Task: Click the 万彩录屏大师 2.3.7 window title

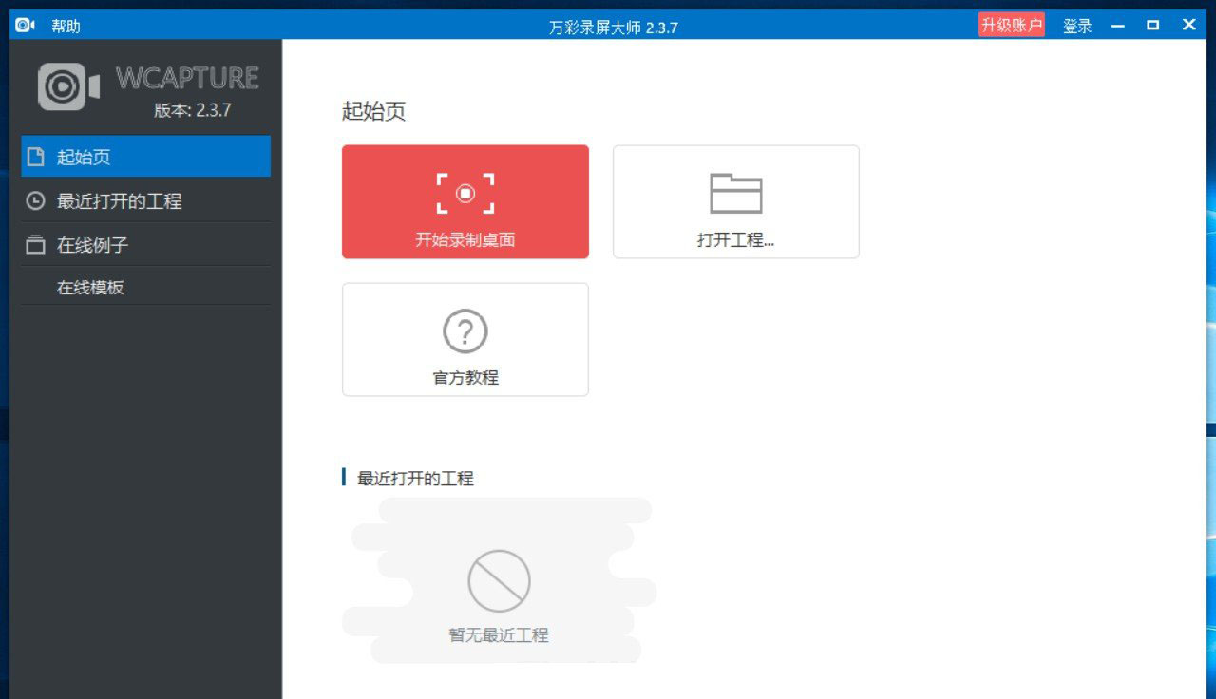Action: click(614, 28)
